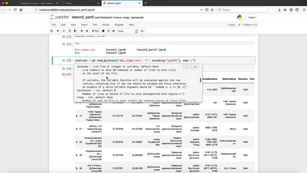Cut selected cells with the scissors icon
The image size is (307, 173).
point(64,31)
